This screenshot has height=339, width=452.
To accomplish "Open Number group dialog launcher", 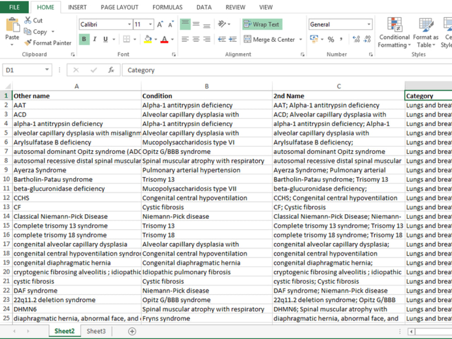I will 371,55.
